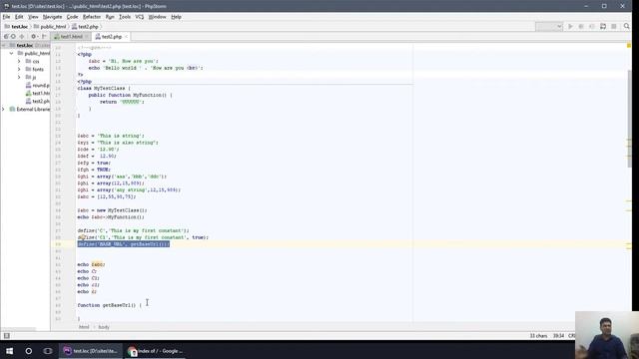This screenshot has width=639, height=359.
Task: Click the Listen for debug connections icon
Action: [603, 27]
